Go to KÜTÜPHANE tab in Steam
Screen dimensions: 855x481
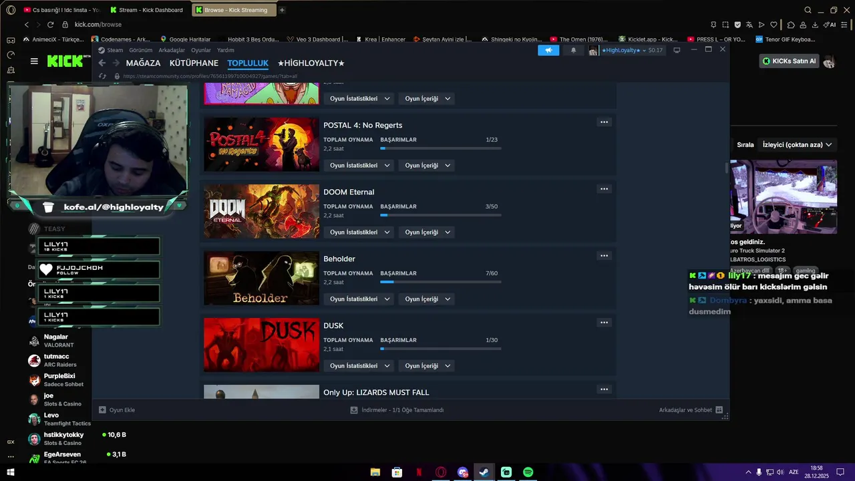194,63
